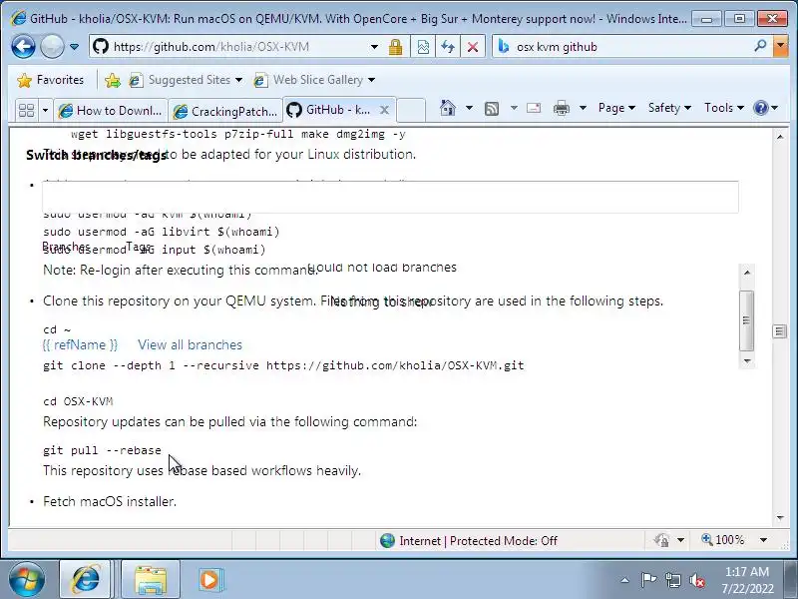Open Windows Explorer from taskbar

tap(151, 580)
